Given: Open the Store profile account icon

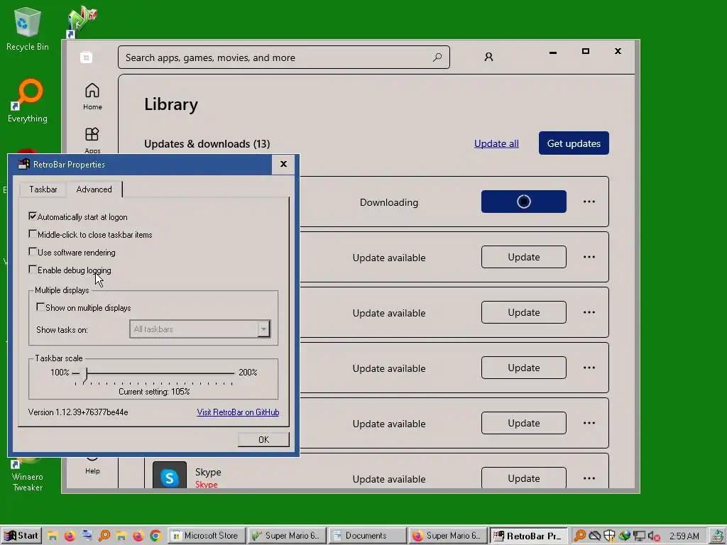Looking at the screenshot, I should tap(488, 57).
